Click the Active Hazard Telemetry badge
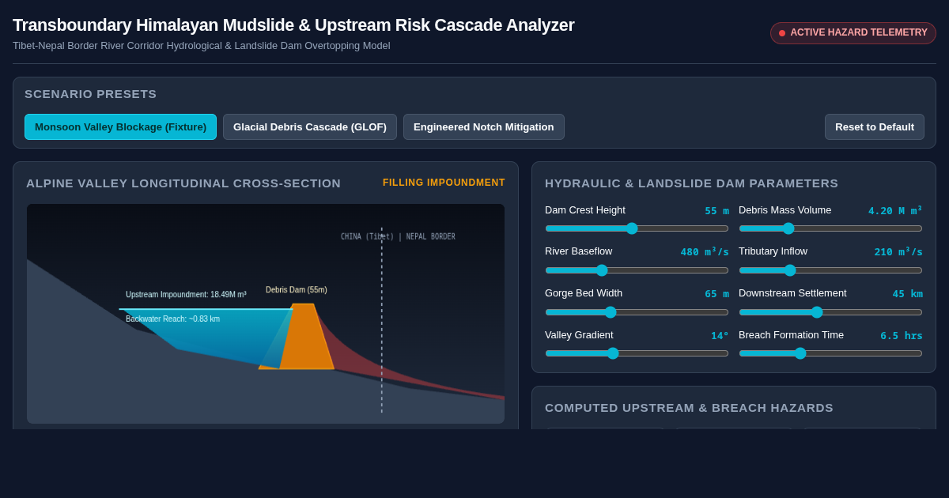Viewport: 949px width, 498px height. point(853,33)
